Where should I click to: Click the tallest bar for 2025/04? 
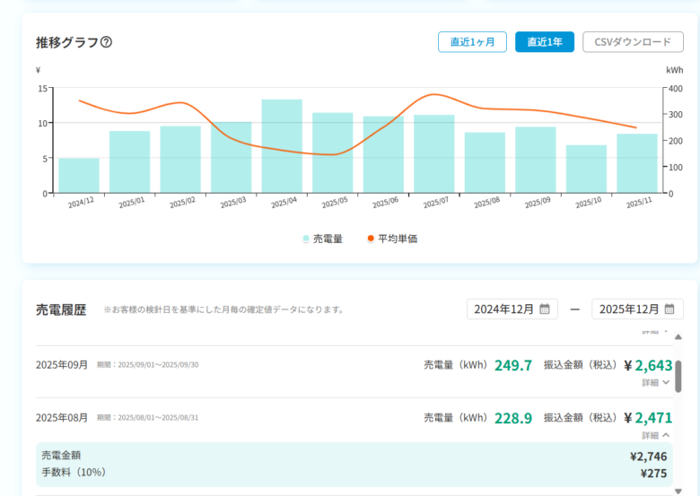coord(282,146)
